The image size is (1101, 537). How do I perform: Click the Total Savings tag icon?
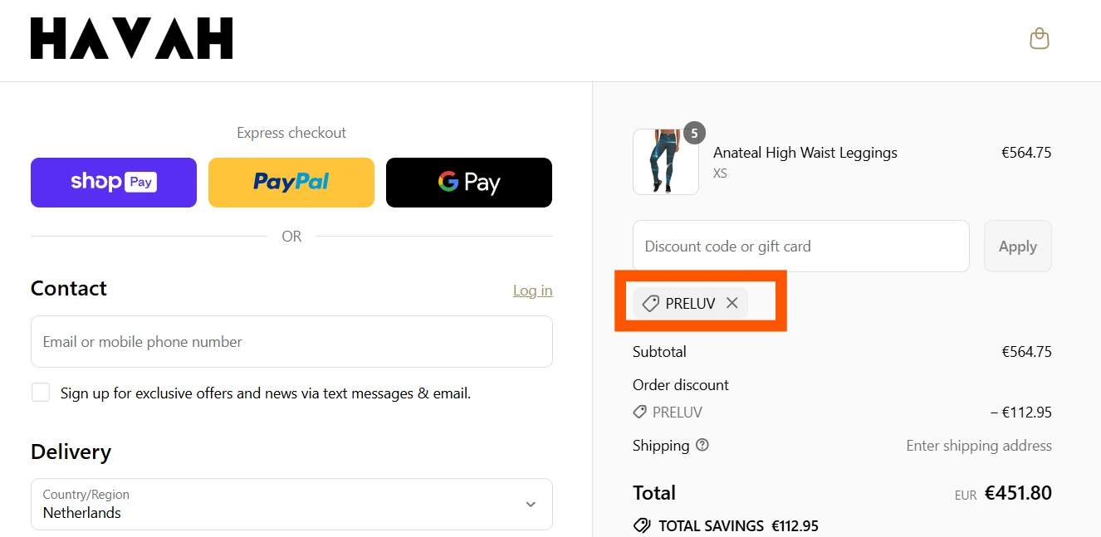(x=641, y=525)
